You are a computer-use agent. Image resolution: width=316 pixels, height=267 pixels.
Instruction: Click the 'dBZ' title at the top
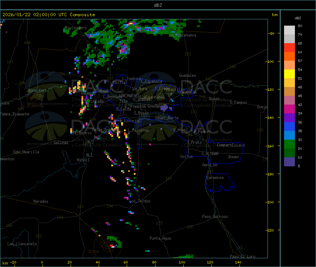coord(158,5)
